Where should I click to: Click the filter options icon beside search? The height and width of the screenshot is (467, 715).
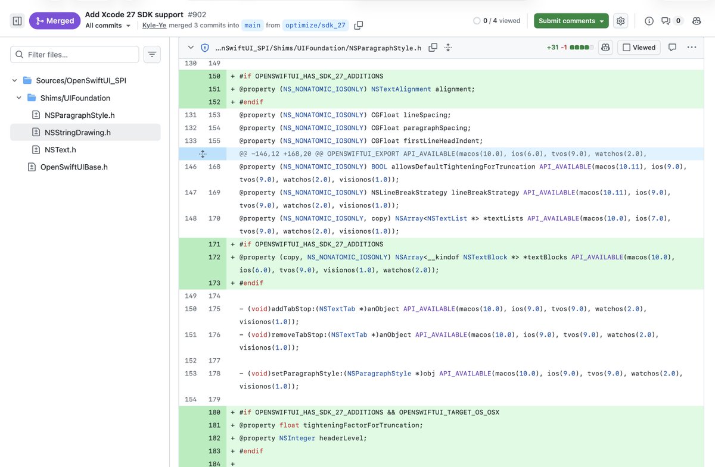(x=152, y=54)
